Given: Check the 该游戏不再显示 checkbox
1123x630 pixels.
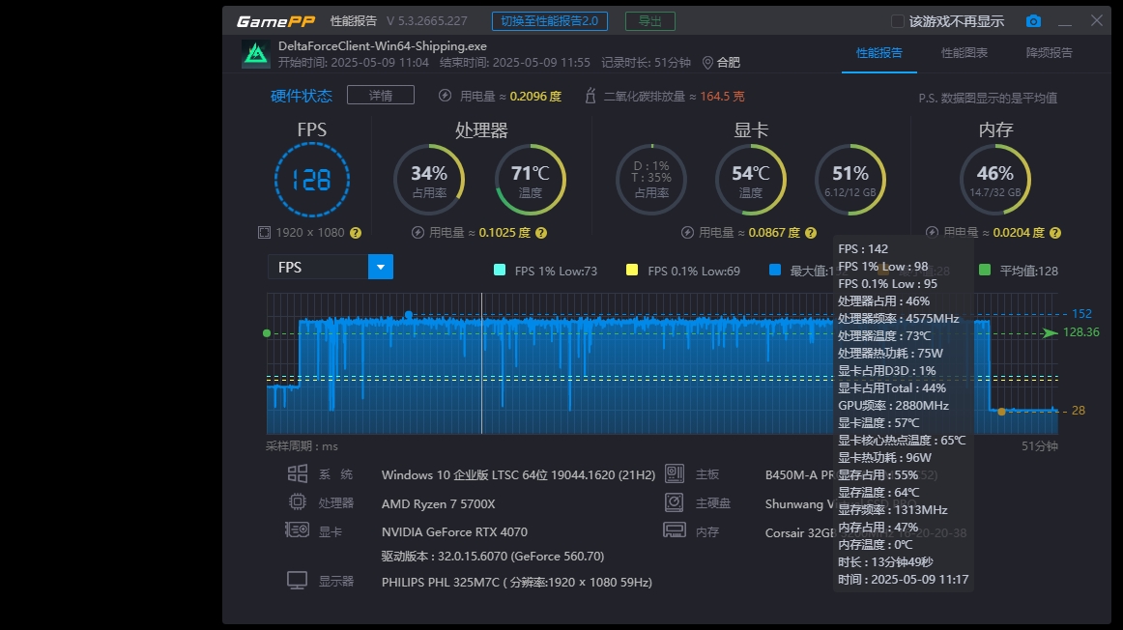Looking at the screenshot, I should (x=898, y=21).
